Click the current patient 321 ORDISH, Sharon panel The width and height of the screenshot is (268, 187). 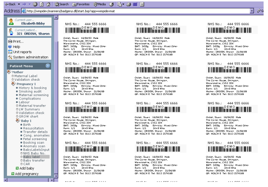tap(29, 32)
